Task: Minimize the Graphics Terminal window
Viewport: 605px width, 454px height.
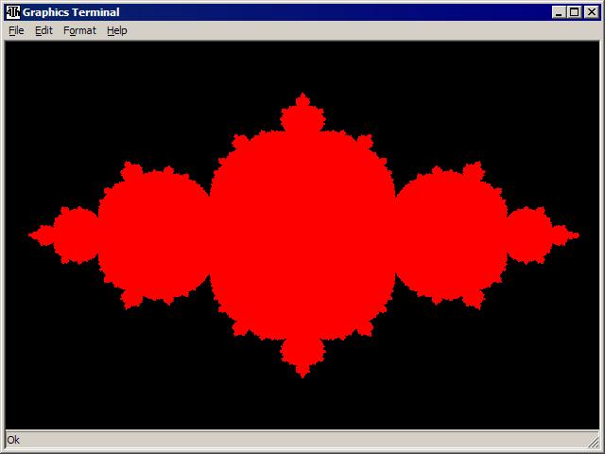Action: click(x=559, y=12)
